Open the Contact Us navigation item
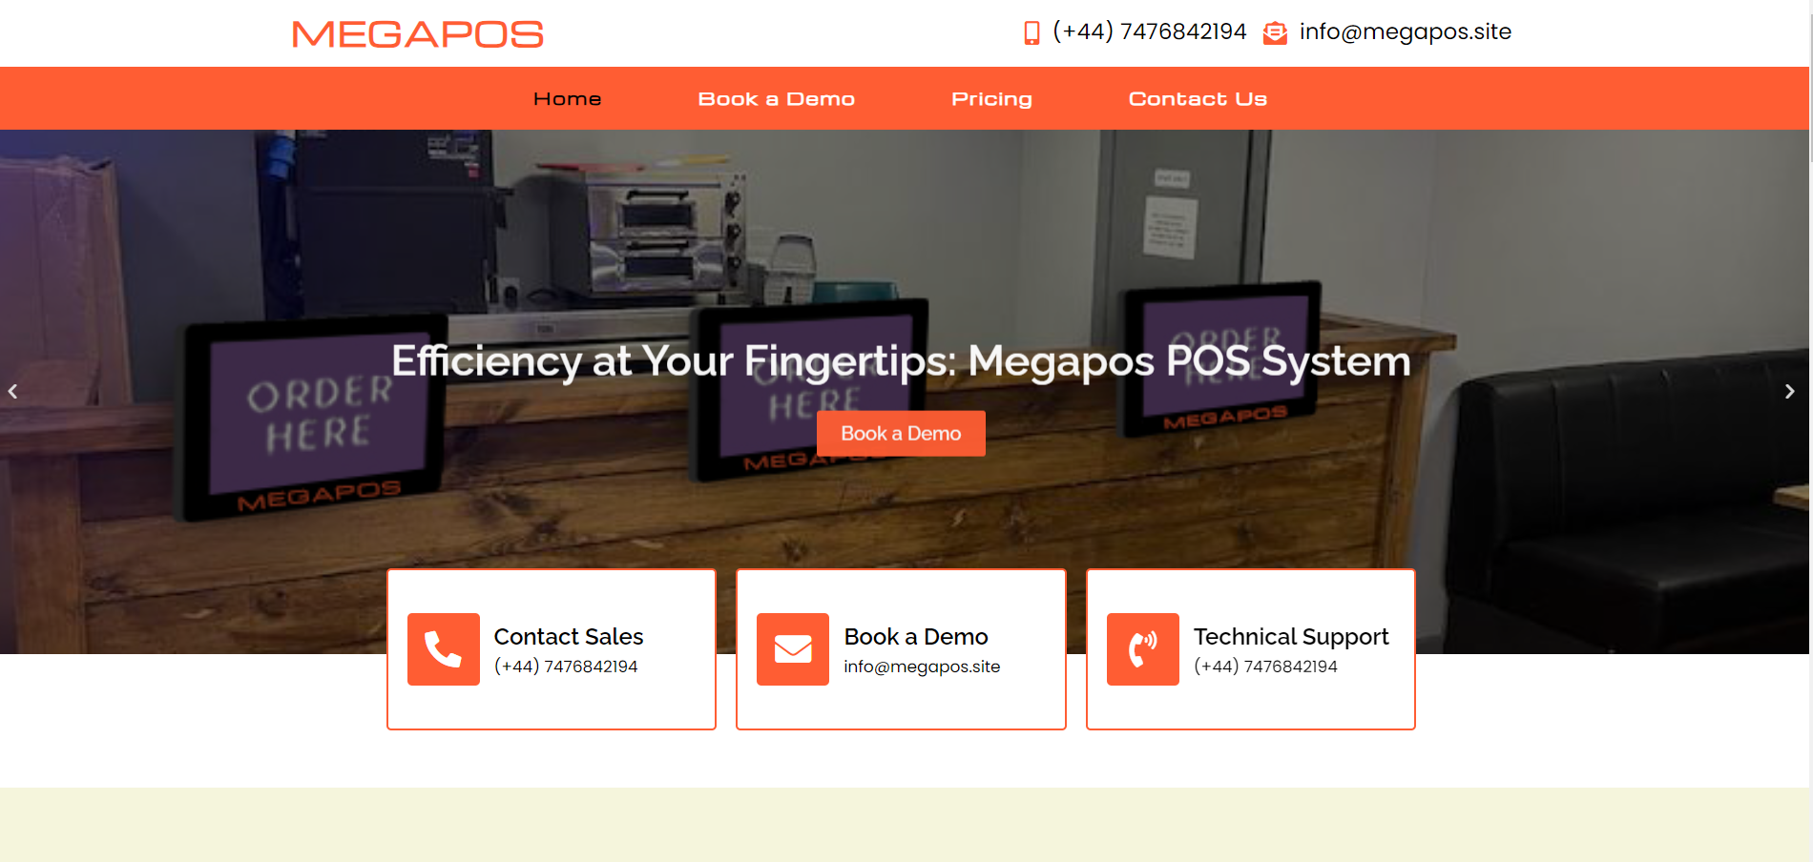The height and width of the screenshot is (862, 1813). tap(1198, 99)
